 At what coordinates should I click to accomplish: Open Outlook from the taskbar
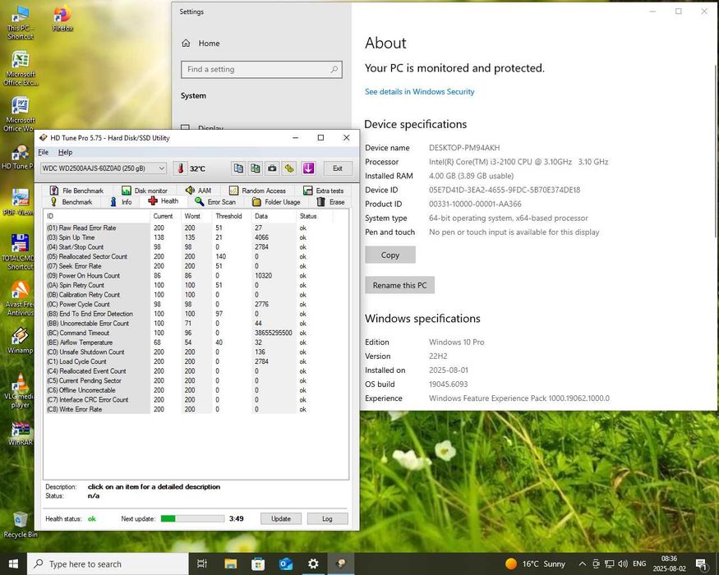click(x=286, y=563)
